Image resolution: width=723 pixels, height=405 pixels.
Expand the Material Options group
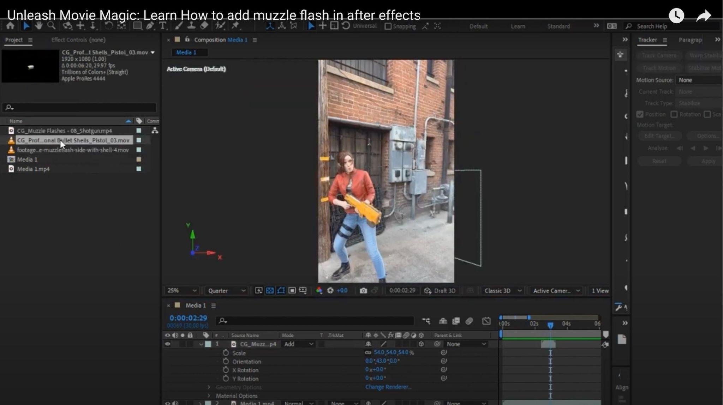click(x=209, y=396)
